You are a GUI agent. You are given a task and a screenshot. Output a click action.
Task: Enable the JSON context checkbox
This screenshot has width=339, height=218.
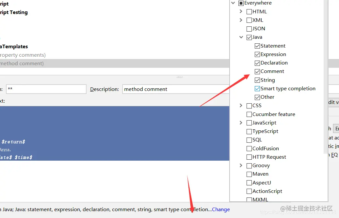coord(249,29)
